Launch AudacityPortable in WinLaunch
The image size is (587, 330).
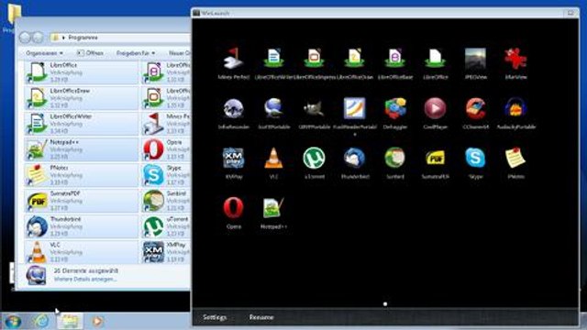click(x=515, y=108)
